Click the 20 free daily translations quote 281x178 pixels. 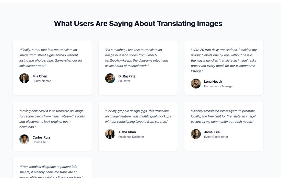224,61
